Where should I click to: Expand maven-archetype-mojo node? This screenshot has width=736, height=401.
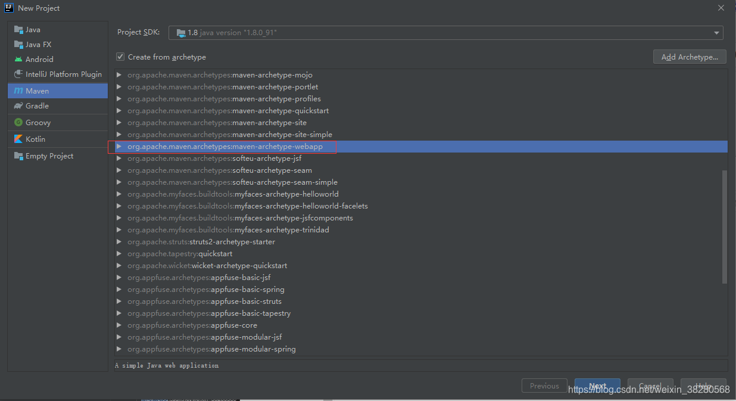[119, 74]
